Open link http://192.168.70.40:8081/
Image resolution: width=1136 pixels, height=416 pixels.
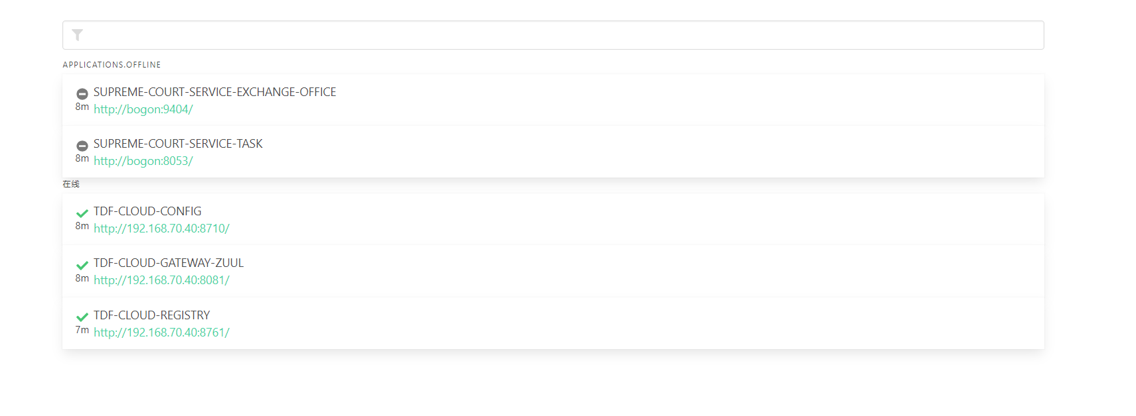pos(161,280)
